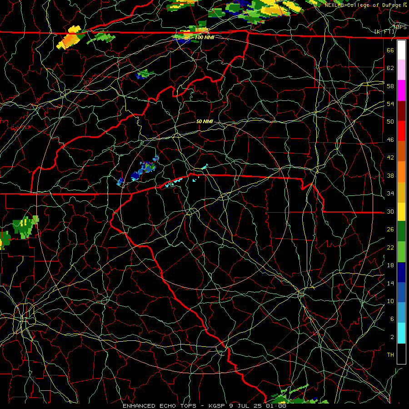Click the navy blue legend swatch
Viewport: 409px width, 409px height.
tap(401, 272)
